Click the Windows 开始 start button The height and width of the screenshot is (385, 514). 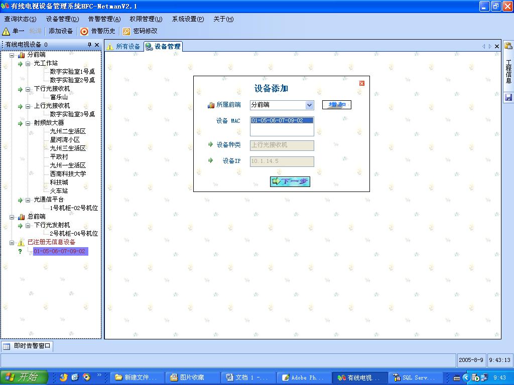[x=23, y=377]
